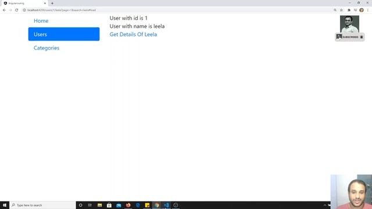Open Chrome three-dot menu
The width and height of the screenshot is (372, 209).
368,10
